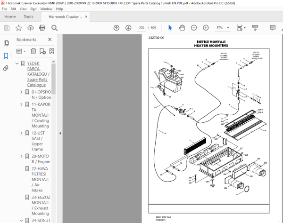
Task: Open fit-page tool dropdown arrow
Action: click(244, 28)
